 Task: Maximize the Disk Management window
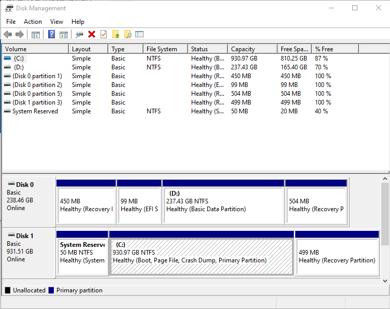tap(355, 8)
